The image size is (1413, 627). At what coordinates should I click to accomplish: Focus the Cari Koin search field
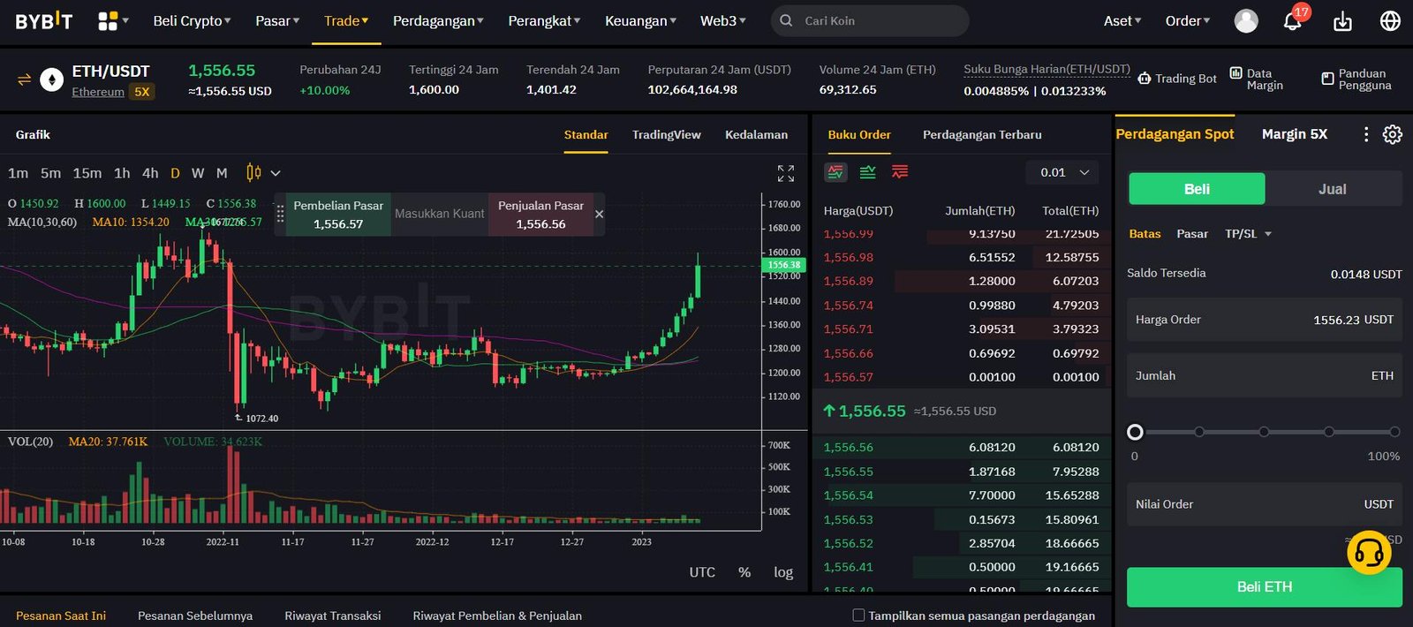coord(871,20)
